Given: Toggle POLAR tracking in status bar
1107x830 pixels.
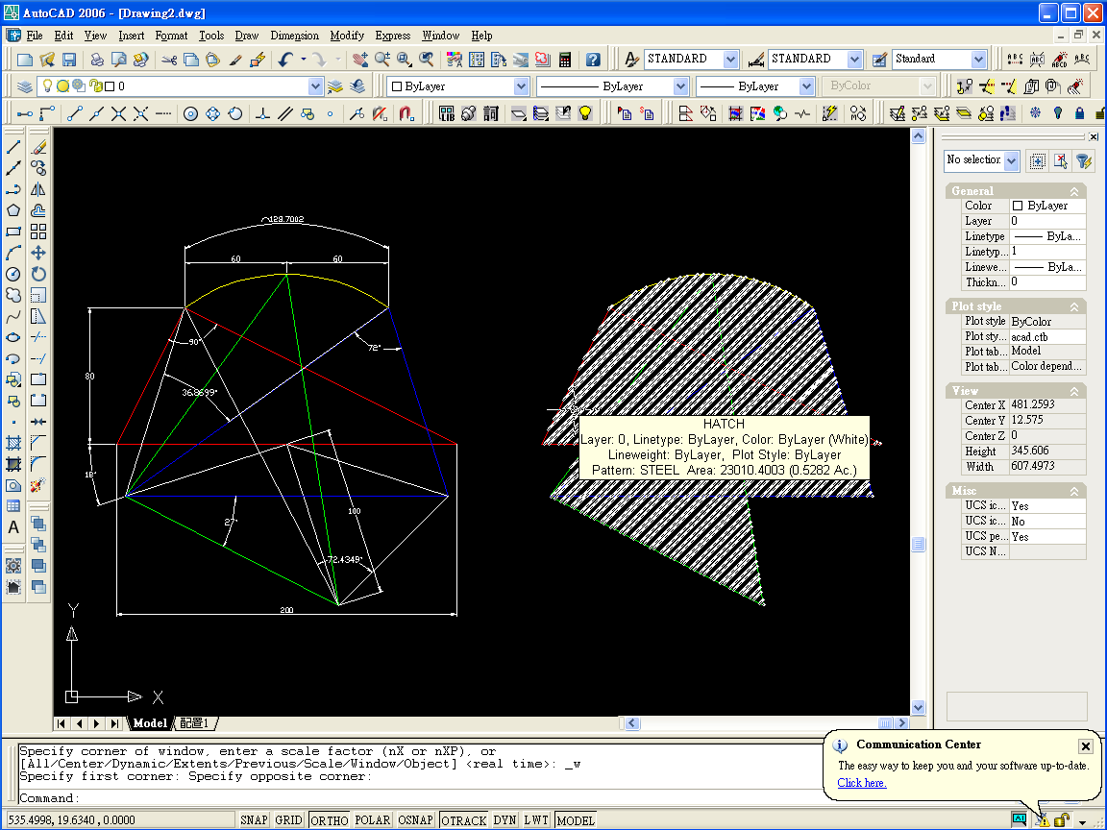Looking at the screenshot, I should [372, 820].
